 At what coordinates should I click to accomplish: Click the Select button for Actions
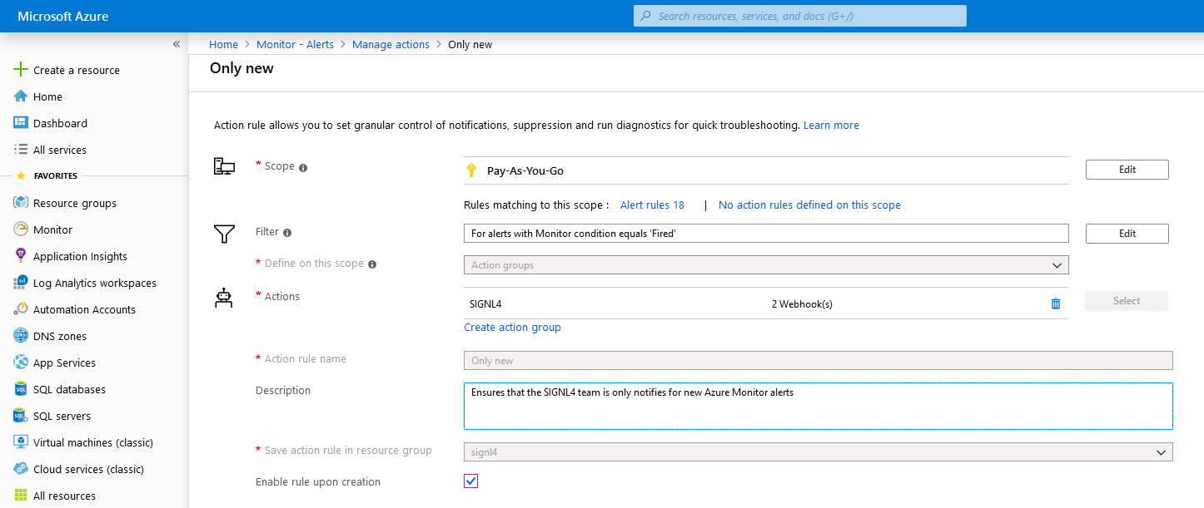point(1127,301)
